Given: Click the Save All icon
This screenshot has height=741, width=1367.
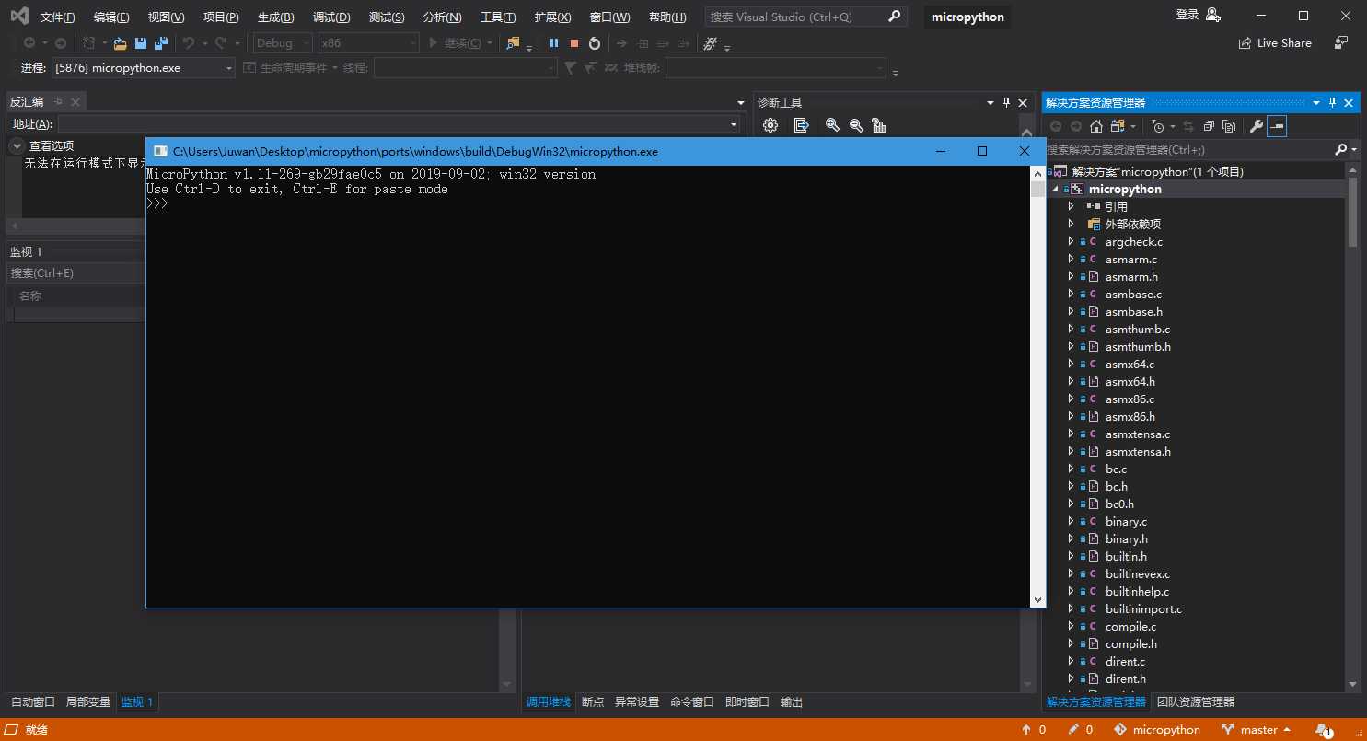Looking at the screenshot, I should pos(161,43).
